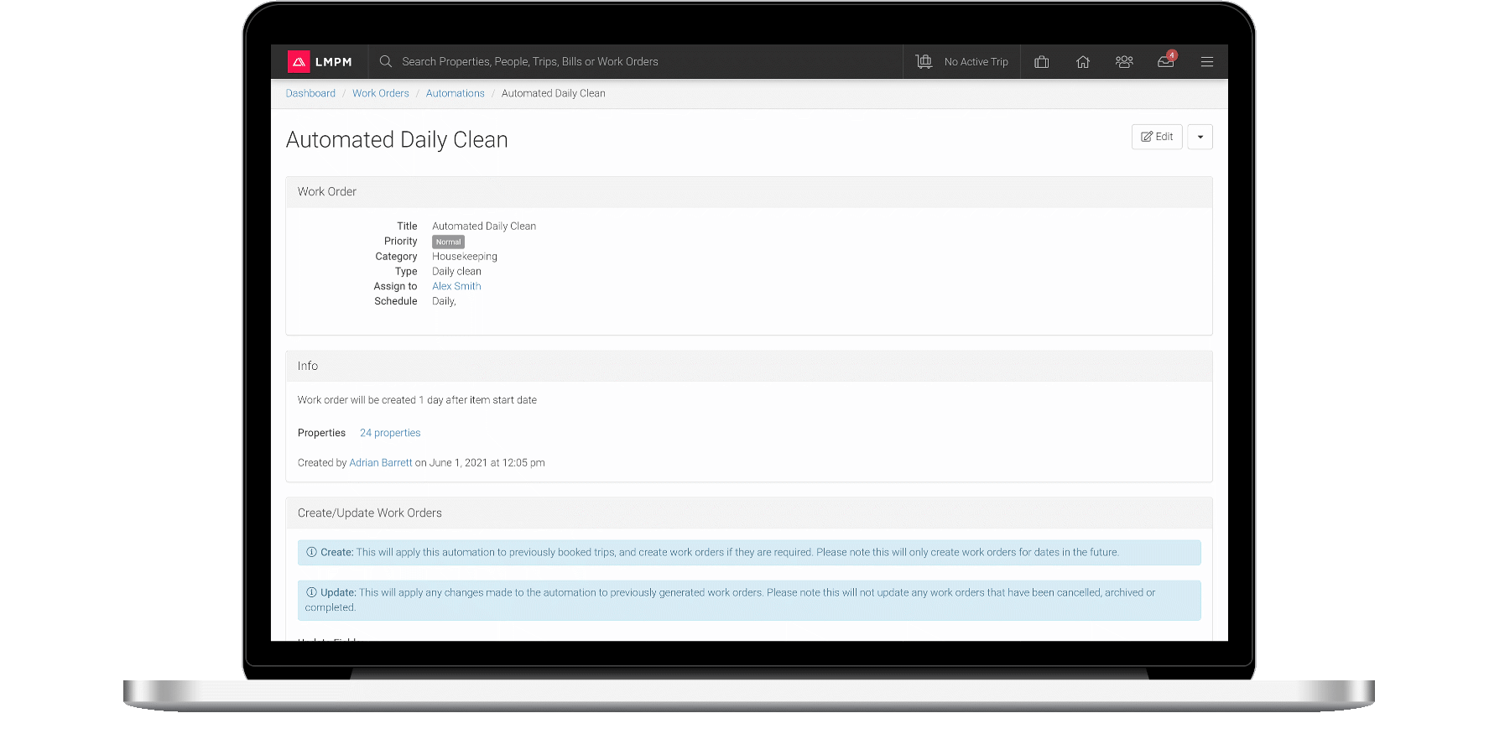The height and width of the screenshot is (734, 1510).
Task: Navigate to Automations breadcrumb
Action: coord(456,93)
